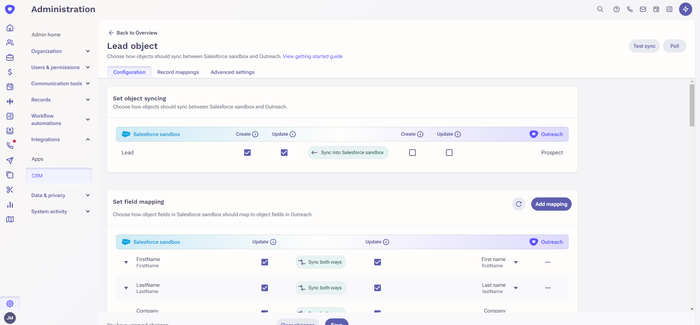Open the phone icon with red dot
Viewport: 700px width, 325px height.
click(x=10, y=146)
